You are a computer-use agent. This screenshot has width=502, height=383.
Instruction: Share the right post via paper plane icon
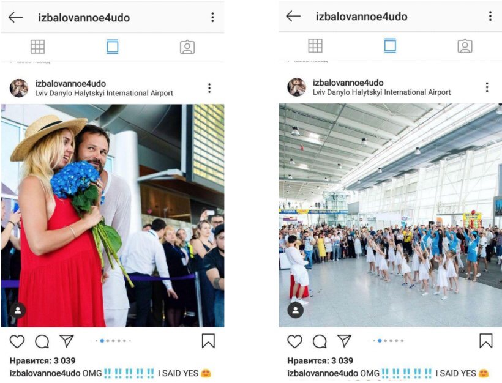[344, 341]
